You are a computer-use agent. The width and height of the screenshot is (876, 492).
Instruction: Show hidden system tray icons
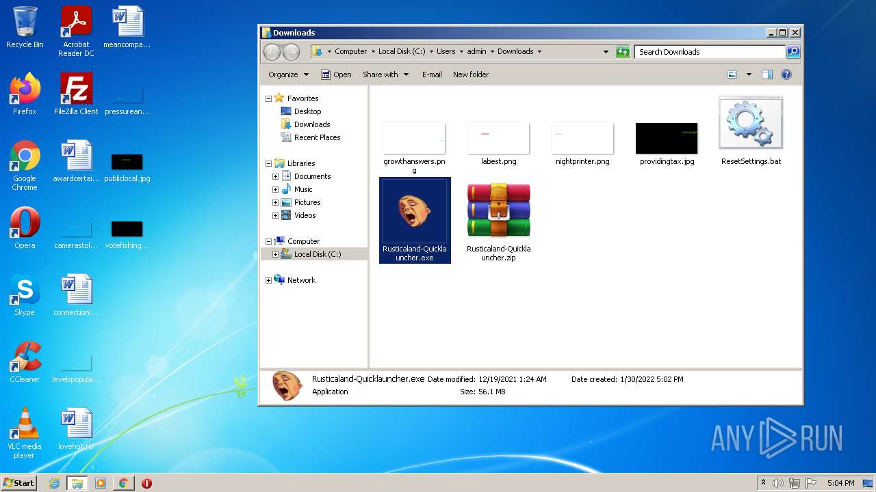pyautogui.click(x=763, y=483)
